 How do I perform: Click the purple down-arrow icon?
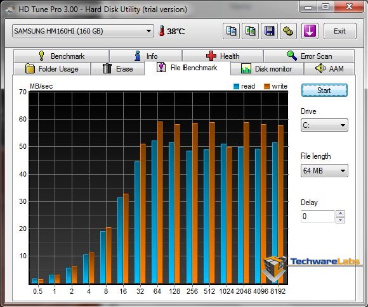[310, 31]
